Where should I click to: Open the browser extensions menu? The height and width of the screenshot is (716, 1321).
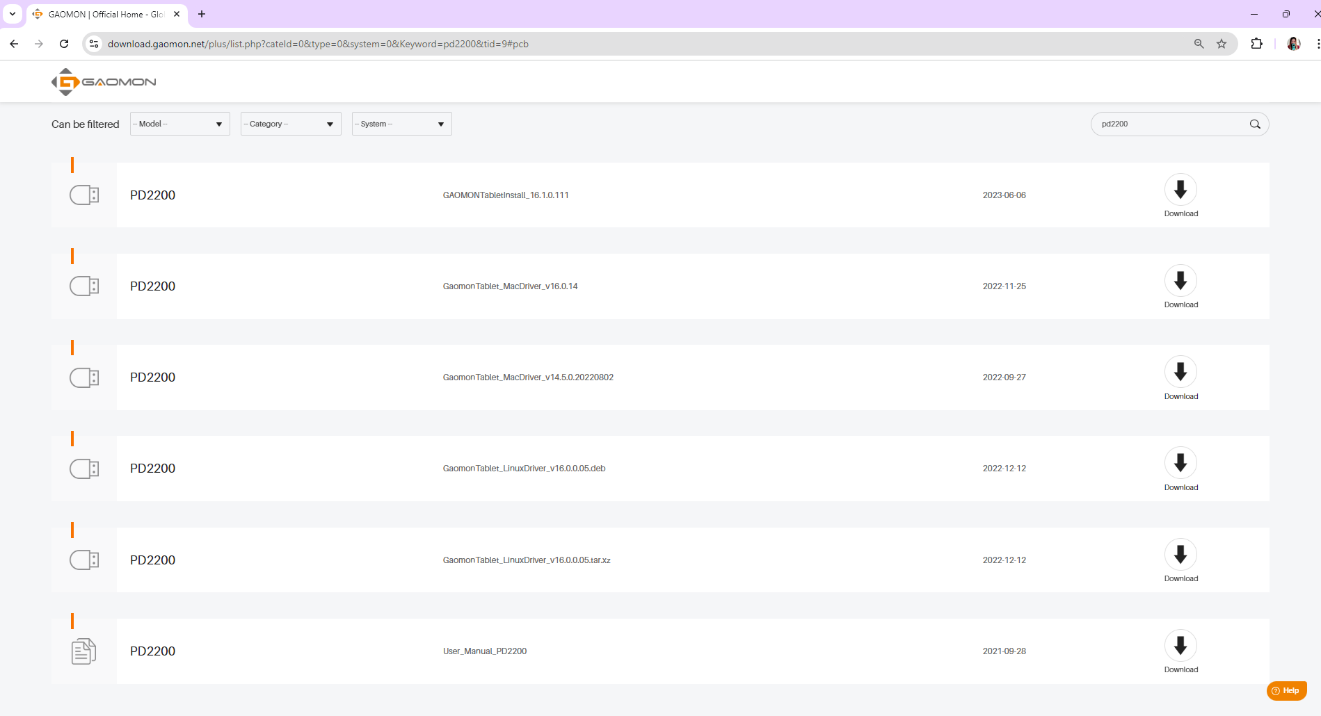pos(1256,44)
